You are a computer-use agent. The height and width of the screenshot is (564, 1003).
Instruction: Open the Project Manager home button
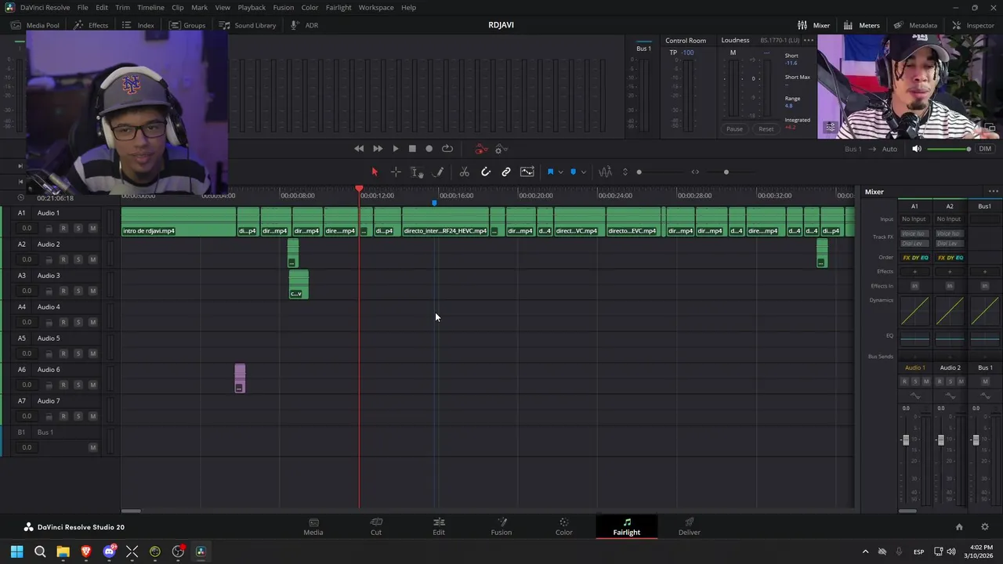click(959, 527)
